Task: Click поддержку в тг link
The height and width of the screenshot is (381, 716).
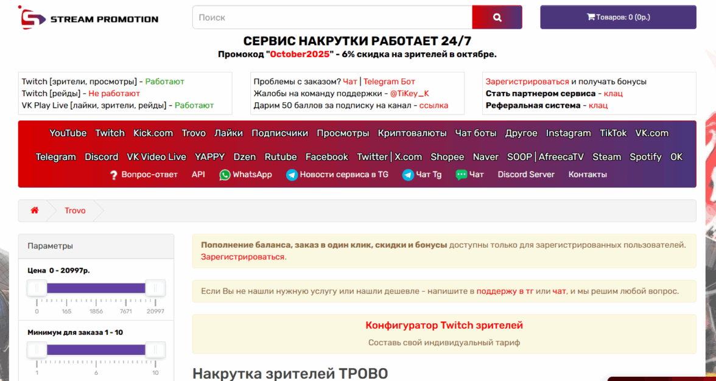Action: pos(505,291)
